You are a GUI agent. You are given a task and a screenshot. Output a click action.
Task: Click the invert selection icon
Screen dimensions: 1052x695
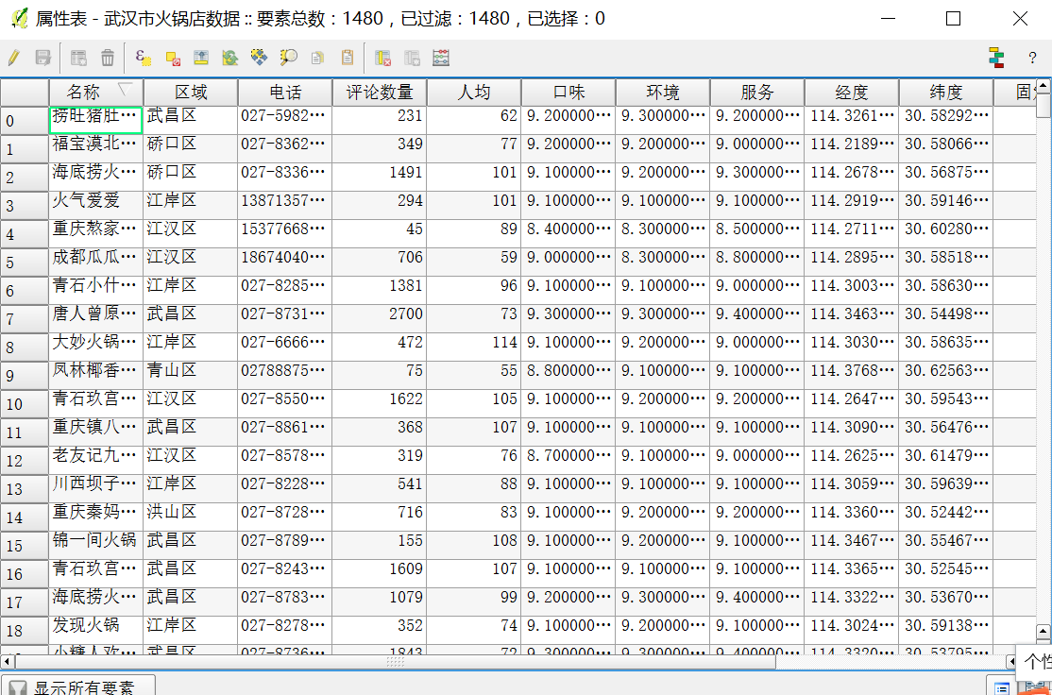click(230, 58)
